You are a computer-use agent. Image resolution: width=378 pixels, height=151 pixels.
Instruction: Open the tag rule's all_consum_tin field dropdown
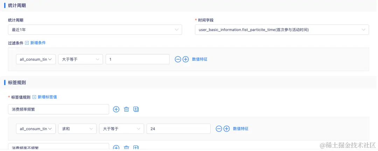coord(36,129)
